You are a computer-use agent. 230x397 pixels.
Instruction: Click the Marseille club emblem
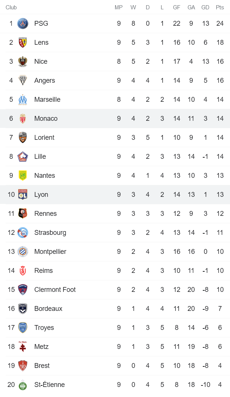(x=23, y=100)
